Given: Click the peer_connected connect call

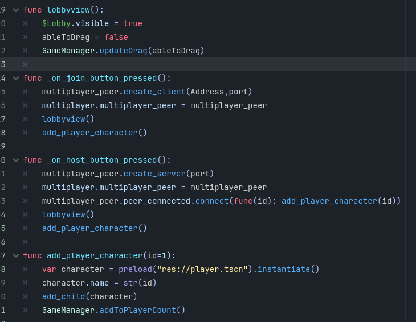Looking at the screenshot, I should tap(212, 201).
